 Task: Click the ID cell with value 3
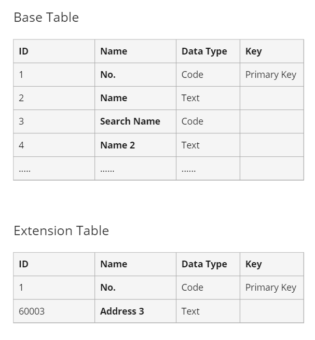coord(21,121)
